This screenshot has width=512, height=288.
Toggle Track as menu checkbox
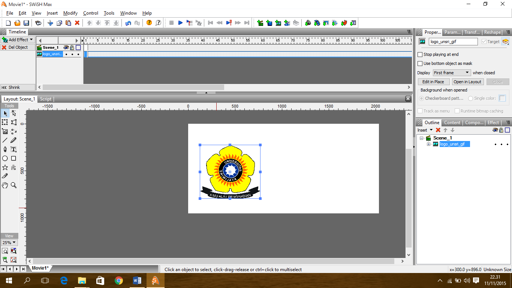[x=420, y=111]
